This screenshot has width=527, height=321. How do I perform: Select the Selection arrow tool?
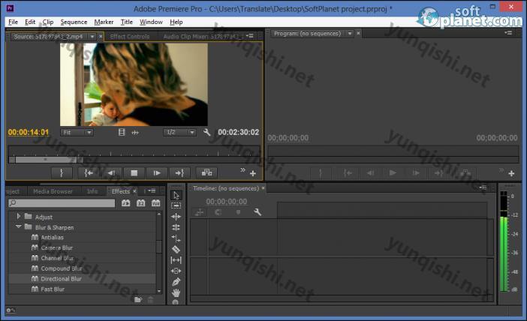point(176,196)
